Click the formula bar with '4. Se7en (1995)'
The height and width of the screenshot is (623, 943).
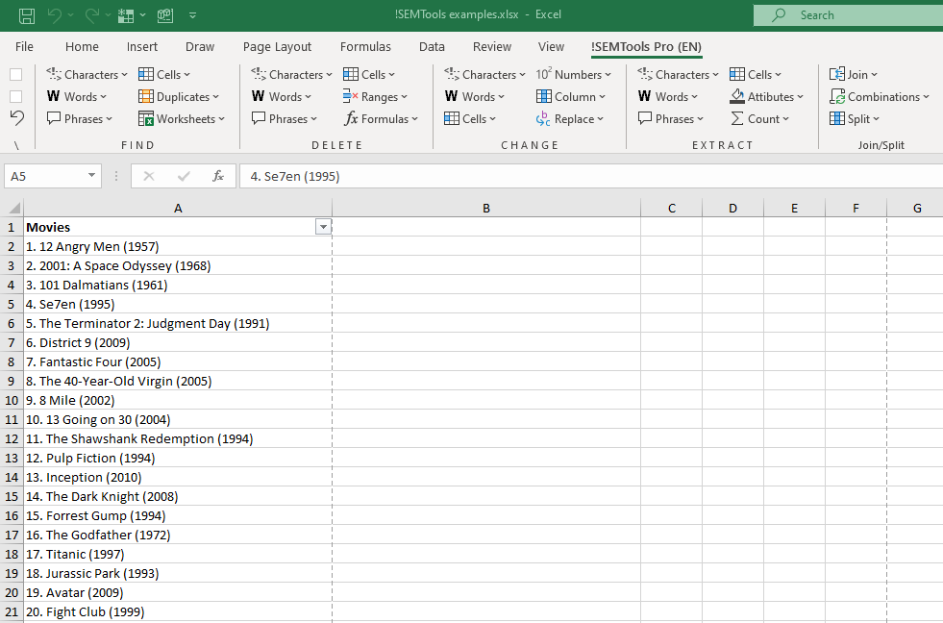[591, 176]
